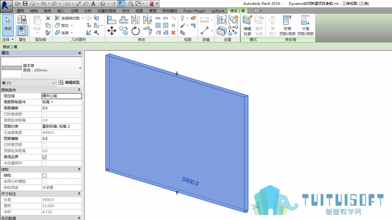Click the Undo arrow in quick access toolbar
The width and height of the screenshot is (392, 220).
pyautogui.click(x=43, y=4)
